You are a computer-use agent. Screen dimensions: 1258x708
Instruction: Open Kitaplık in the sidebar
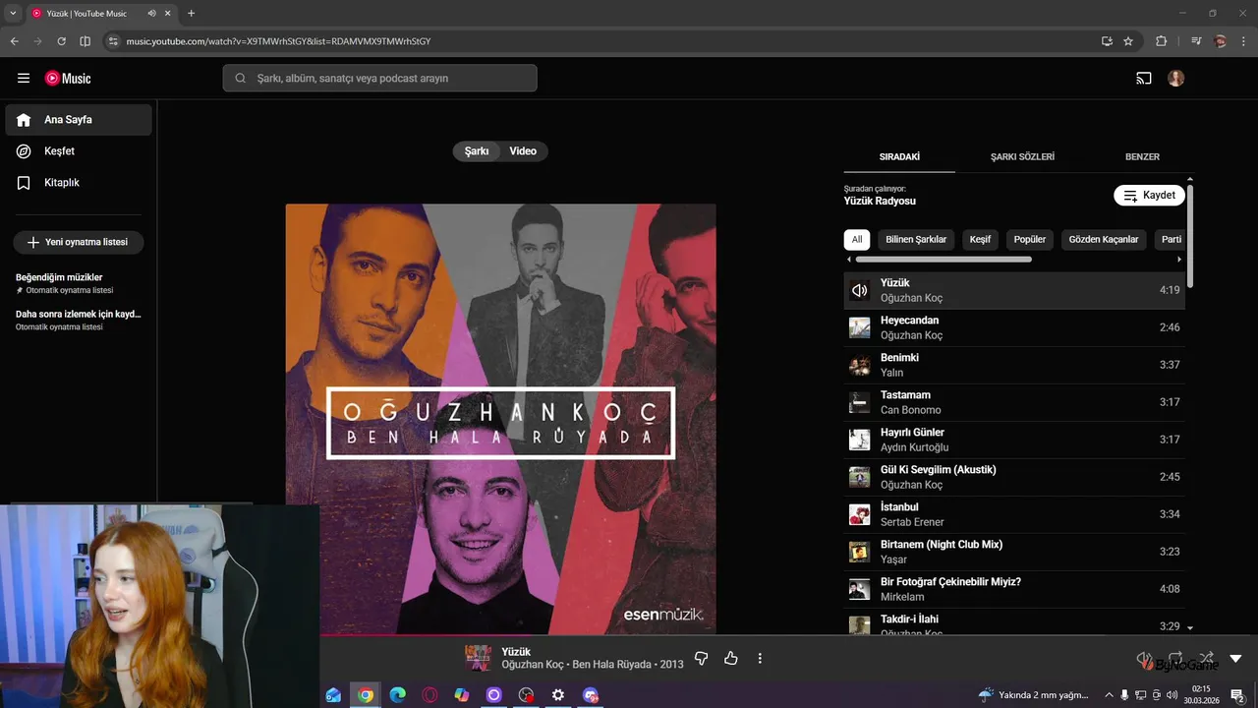coord(79,183)
